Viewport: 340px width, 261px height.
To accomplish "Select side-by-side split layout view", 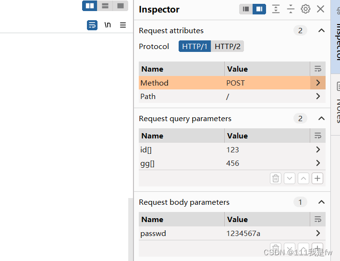I will point(90,6).
